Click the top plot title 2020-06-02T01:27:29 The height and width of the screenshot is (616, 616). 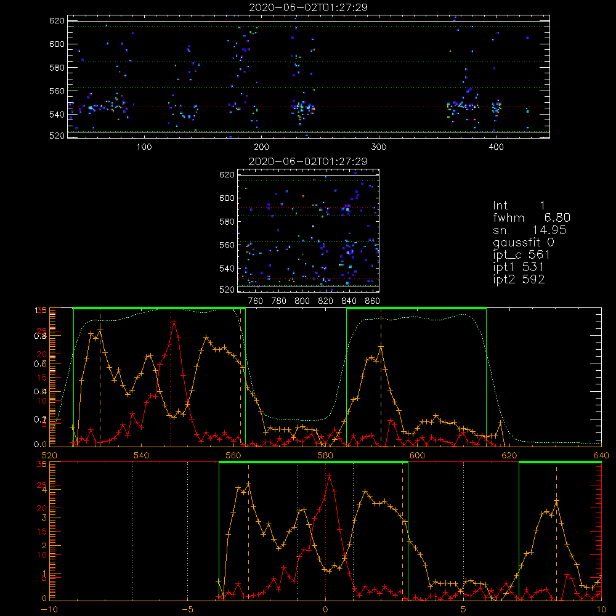pyautogui.click(x=308, y=7)
